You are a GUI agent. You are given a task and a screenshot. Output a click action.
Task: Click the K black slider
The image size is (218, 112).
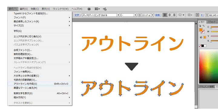click(214, 41)
